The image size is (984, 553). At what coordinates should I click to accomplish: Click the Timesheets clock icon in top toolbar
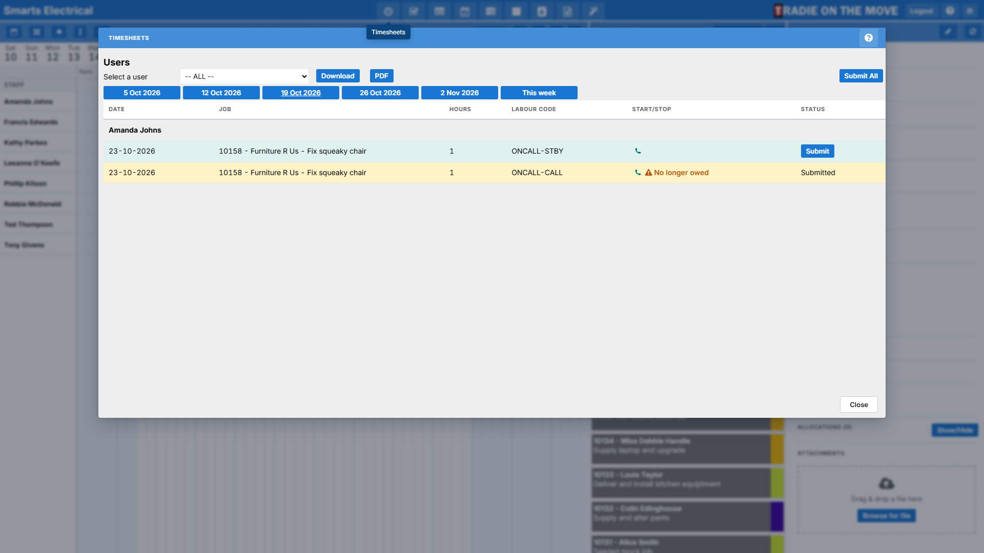click(x=388, y=11)
